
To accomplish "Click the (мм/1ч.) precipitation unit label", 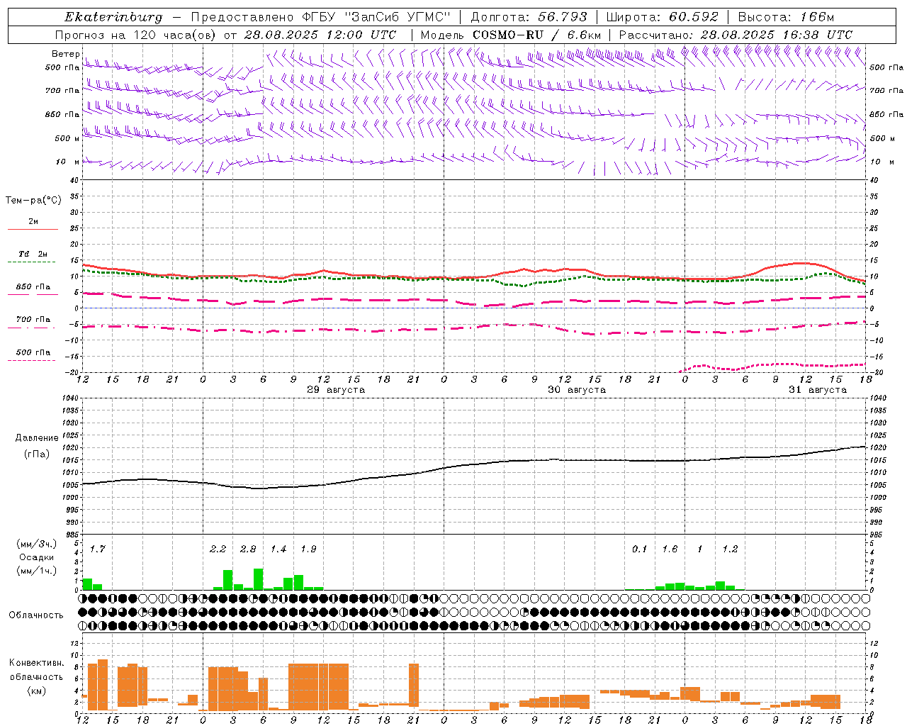I will point(36,571).
